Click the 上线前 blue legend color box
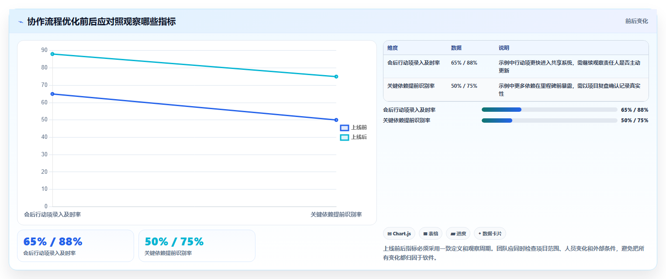 click(x=345, y=127)
